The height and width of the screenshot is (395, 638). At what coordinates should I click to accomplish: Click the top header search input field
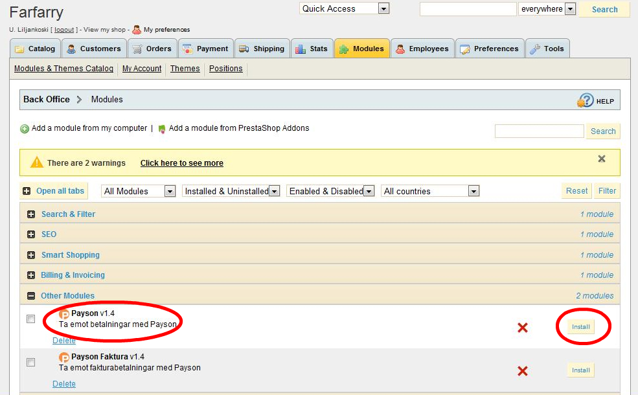(468, 9)
